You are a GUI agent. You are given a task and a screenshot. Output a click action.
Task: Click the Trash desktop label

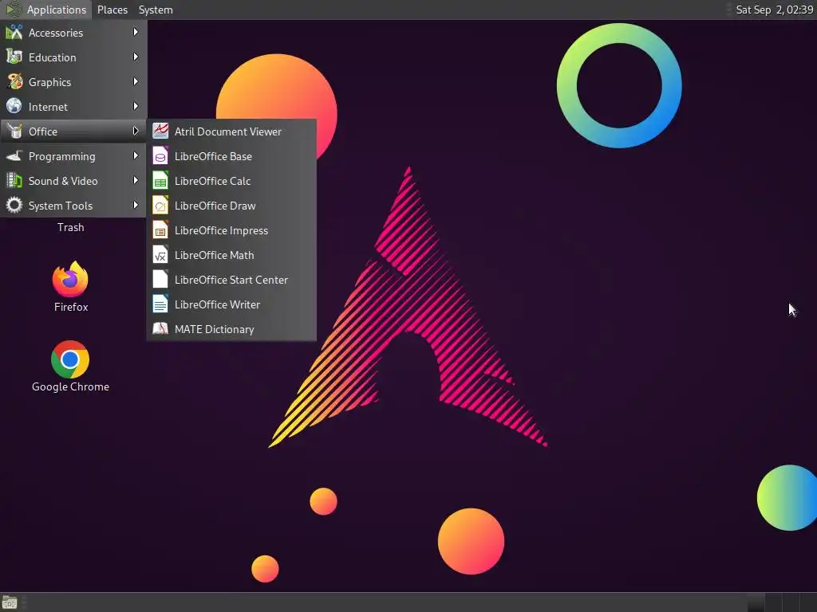coord(71,227)
